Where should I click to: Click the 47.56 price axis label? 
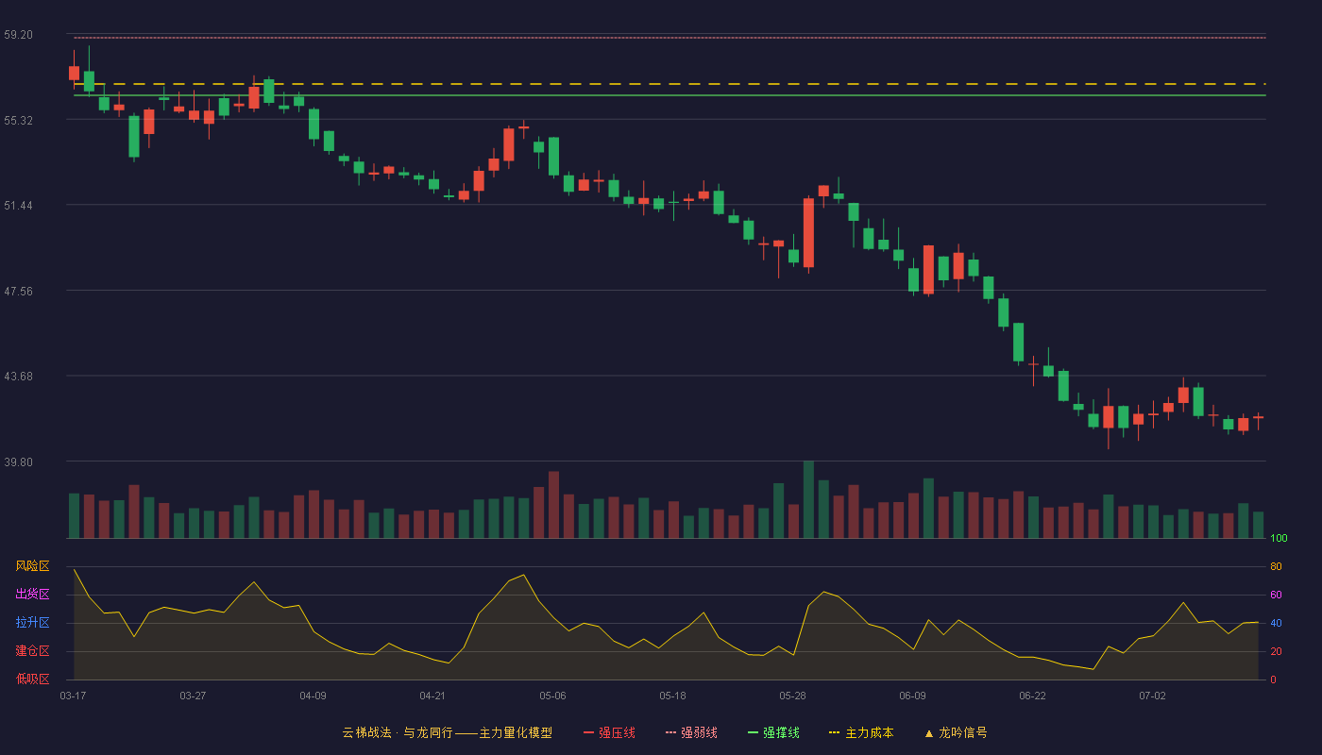point(18,292)
